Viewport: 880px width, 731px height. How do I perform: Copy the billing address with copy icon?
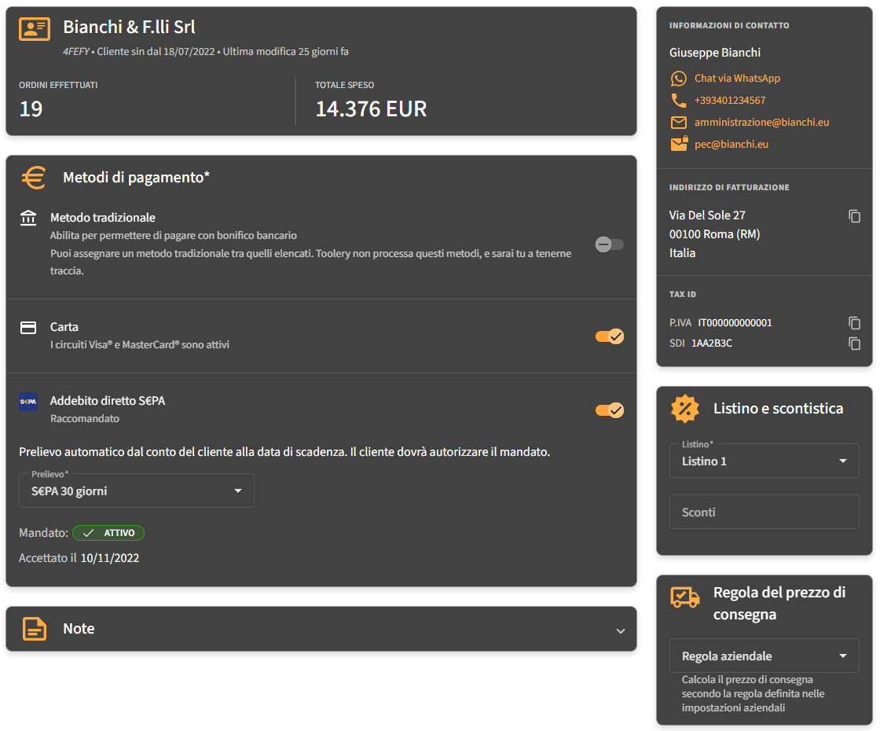(855, 216)
